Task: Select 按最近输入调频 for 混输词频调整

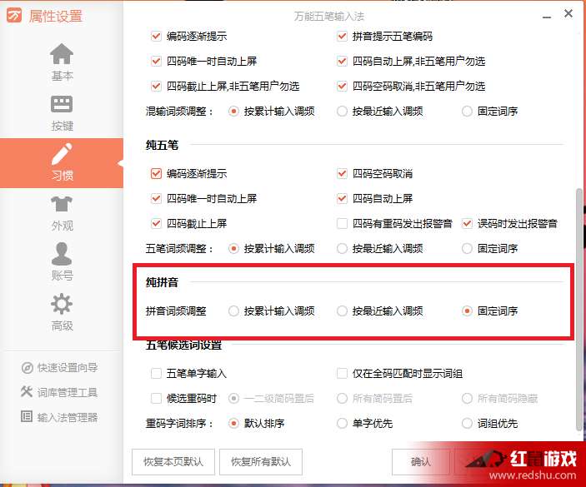Action: click(342, 112)
